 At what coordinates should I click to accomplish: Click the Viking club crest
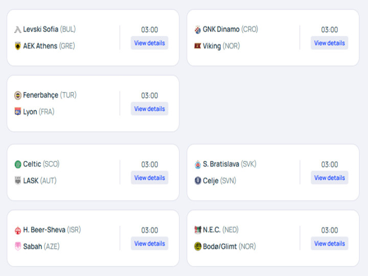[x=198, y=46]
